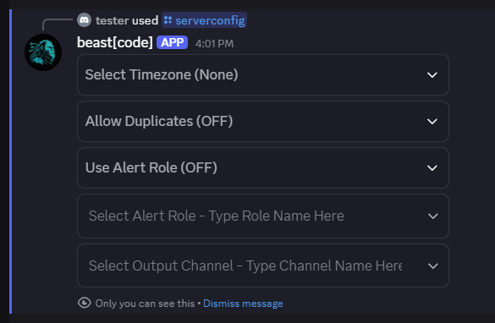This screenshot has height=323, width=495.
Task: Open the Select Output Channel chevron
Action: point(433,266)
